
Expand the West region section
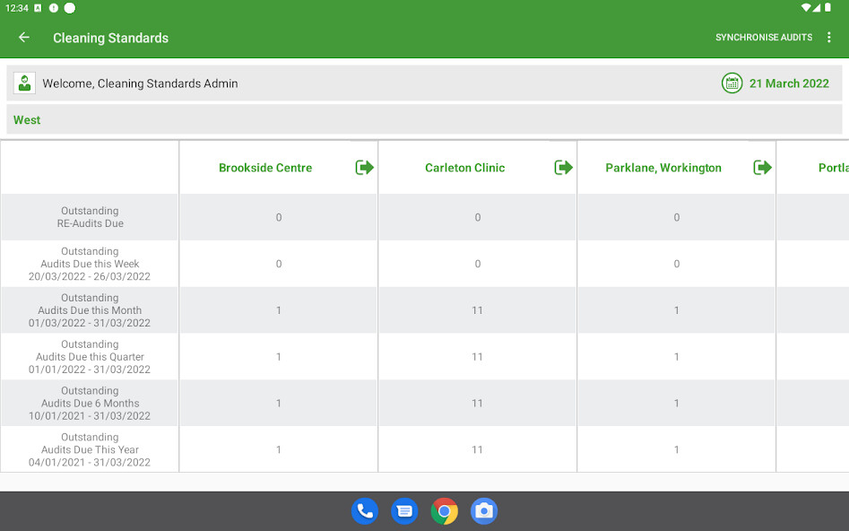27,120
